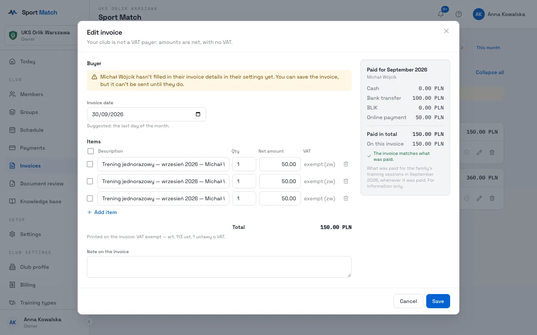Click the Sport Match logo
Image resolution: width=537 pixels, height=335 pixels.
(x=33, y=12)
